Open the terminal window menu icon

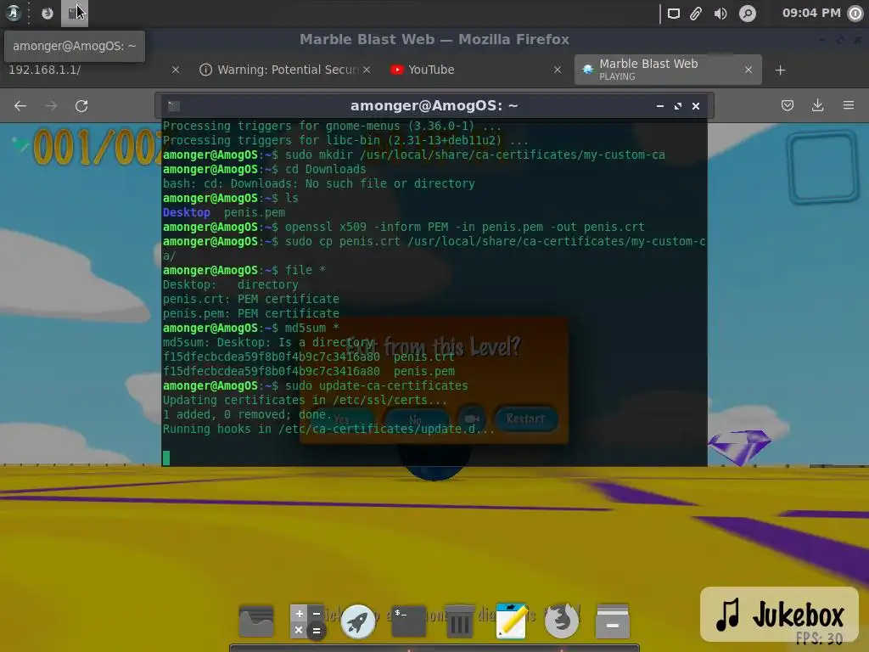tap(174, 106)
